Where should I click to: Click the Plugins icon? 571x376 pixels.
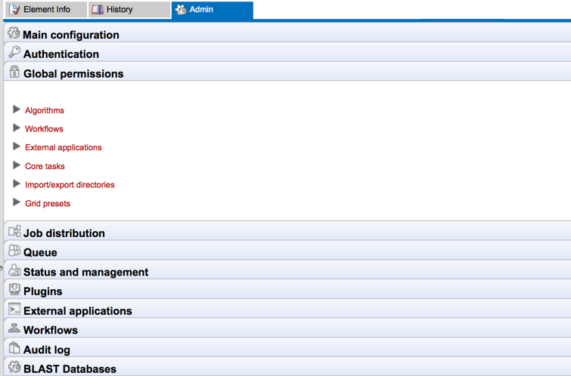pos(14,289)
